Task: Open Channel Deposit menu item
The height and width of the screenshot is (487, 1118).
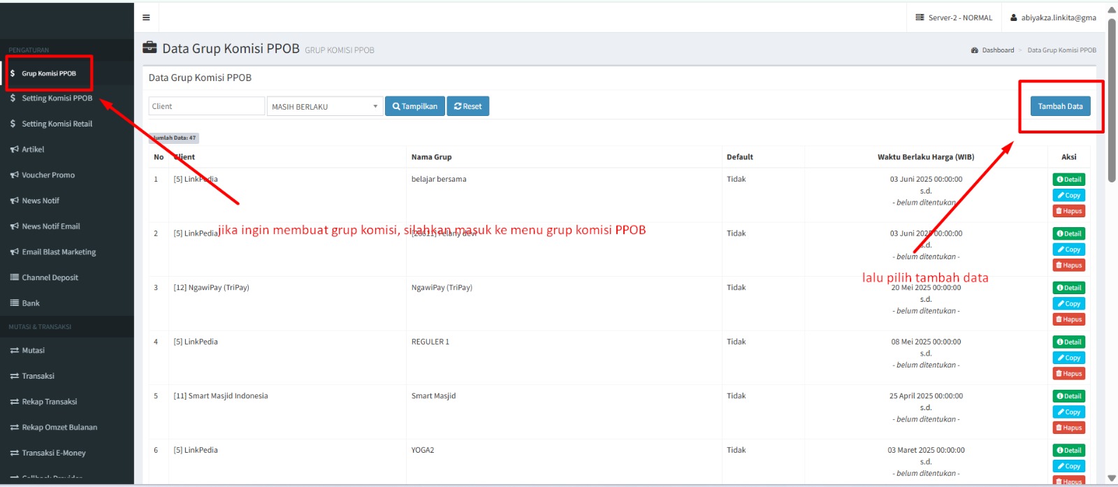Action: [50, 277]
